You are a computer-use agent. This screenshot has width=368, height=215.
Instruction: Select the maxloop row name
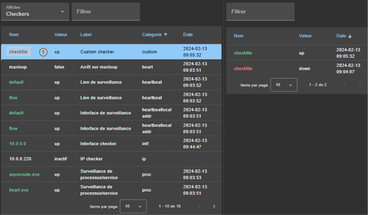pyautogui.click(x=18, y=67)
